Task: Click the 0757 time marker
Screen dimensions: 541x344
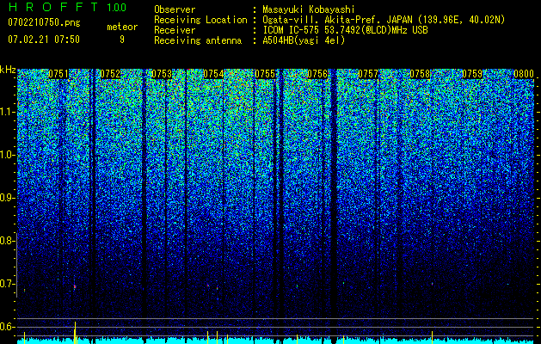Action: tap(368, 74)
